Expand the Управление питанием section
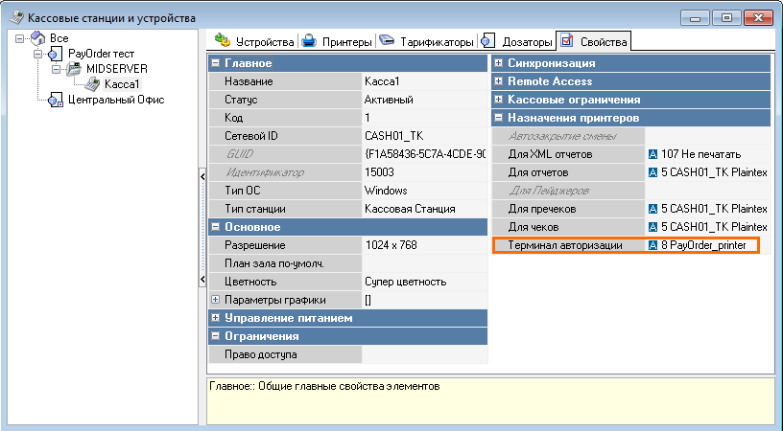Screen dimensions: 783x431 (215, 318)
